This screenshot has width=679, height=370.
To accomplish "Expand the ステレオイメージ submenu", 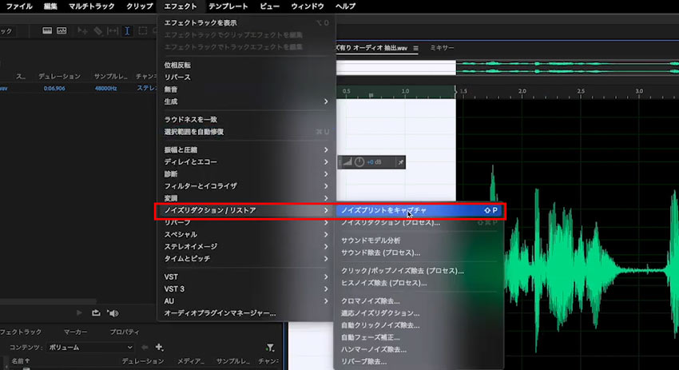I will tap(246, 246).
